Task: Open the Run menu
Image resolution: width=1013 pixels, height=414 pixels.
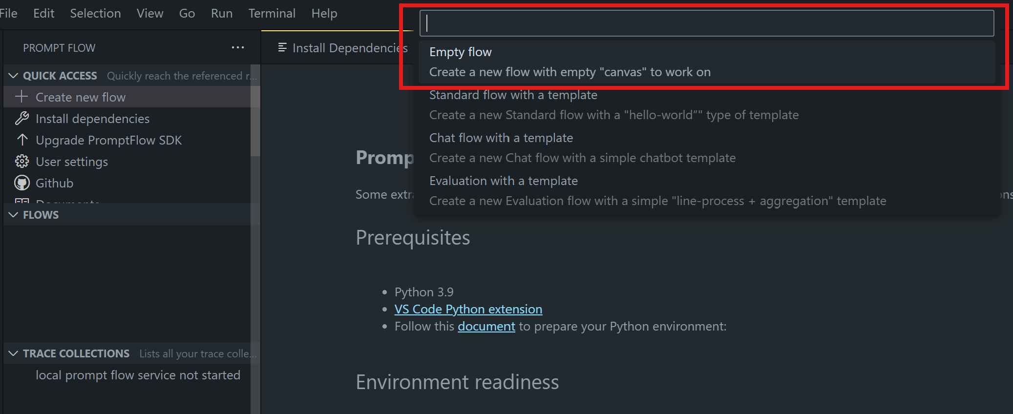Action: pos(222,13)
